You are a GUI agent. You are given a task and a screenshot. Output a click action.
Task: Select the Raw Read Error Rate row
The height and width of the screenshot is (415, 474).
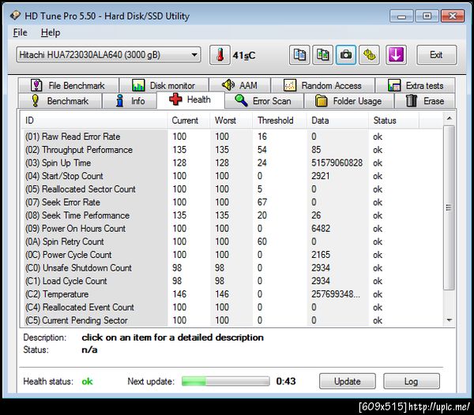(x=232, y=136)
